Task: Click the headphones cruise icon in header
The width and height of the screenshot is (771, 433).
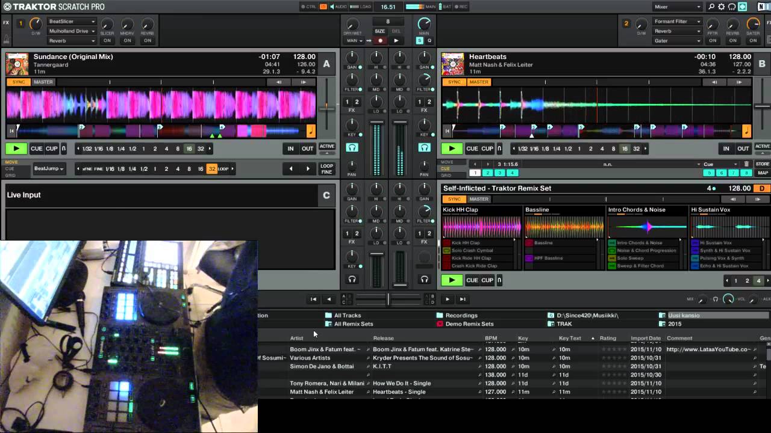Action: click(732, 7)
